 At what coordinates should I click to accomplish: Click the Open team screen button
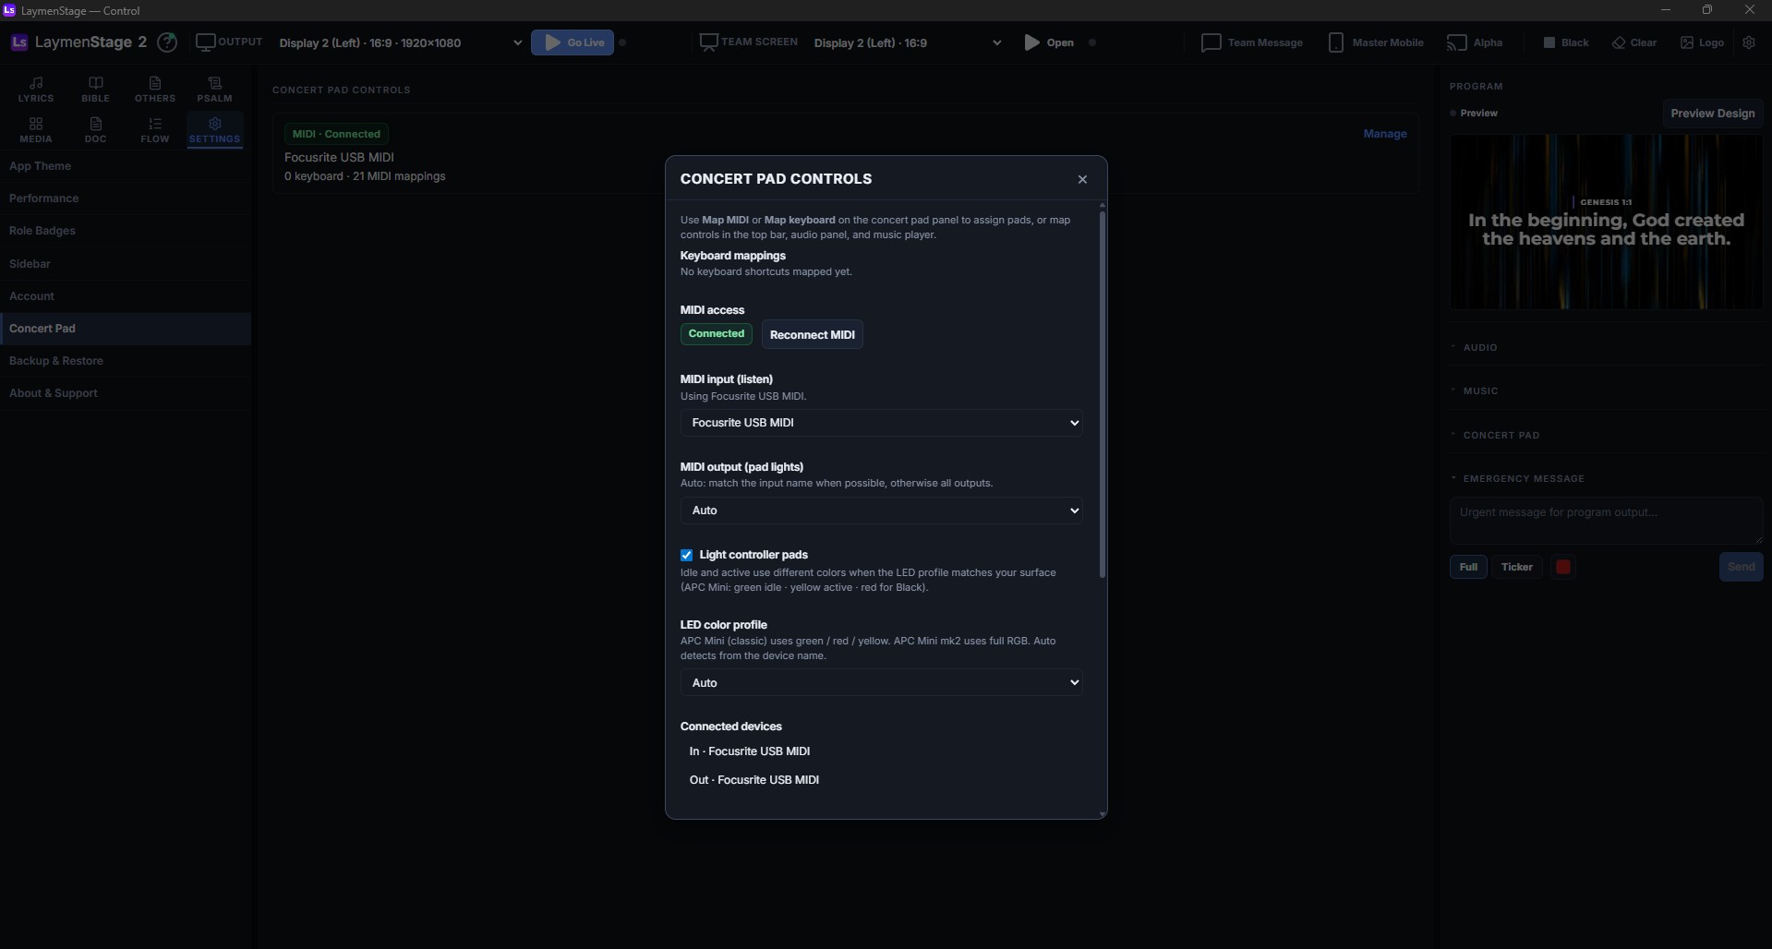tap(1050, 42)
